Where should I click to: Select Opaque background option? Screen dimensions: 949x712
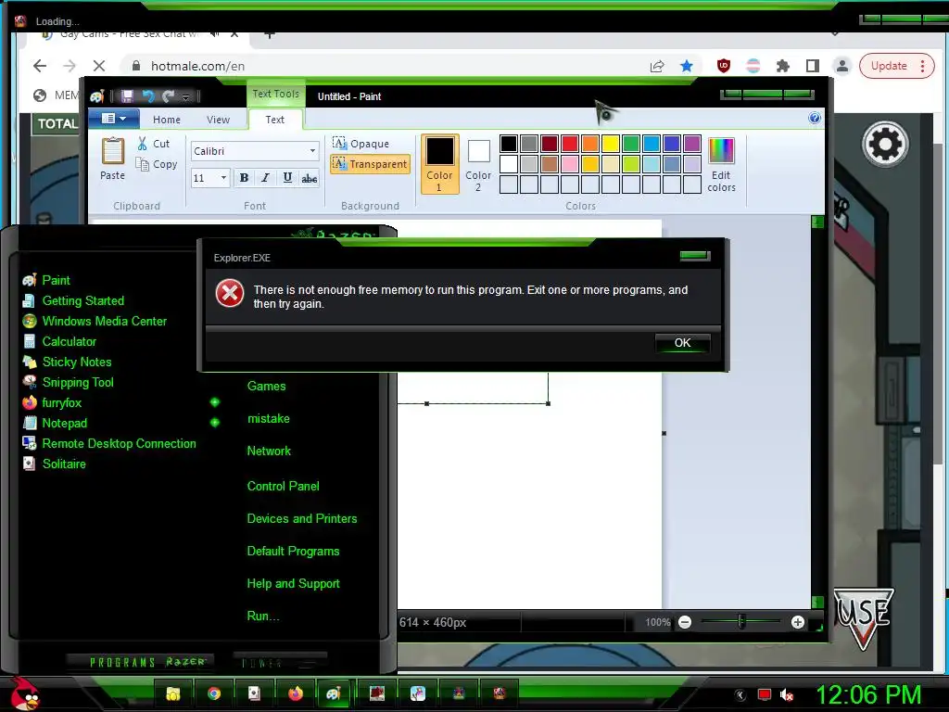point(361,144)
